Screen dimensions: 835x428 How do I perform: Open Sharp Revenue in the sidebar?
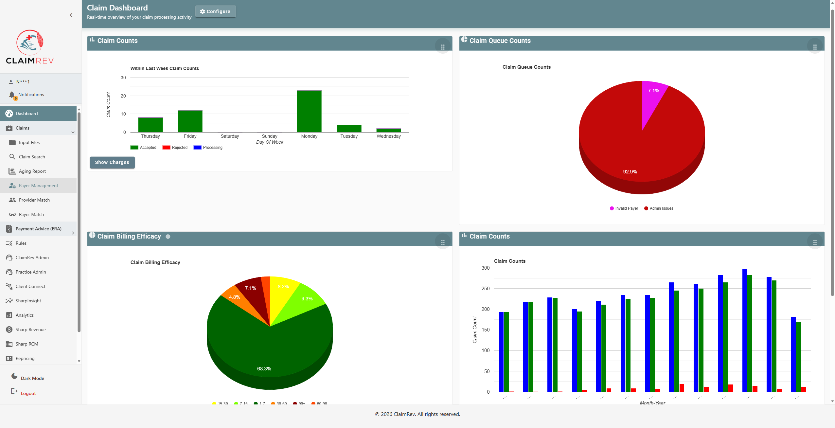38,330
